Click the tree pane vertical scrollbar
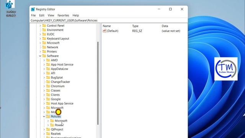Viewport: 245px width, 138px height. coord(98,83)
